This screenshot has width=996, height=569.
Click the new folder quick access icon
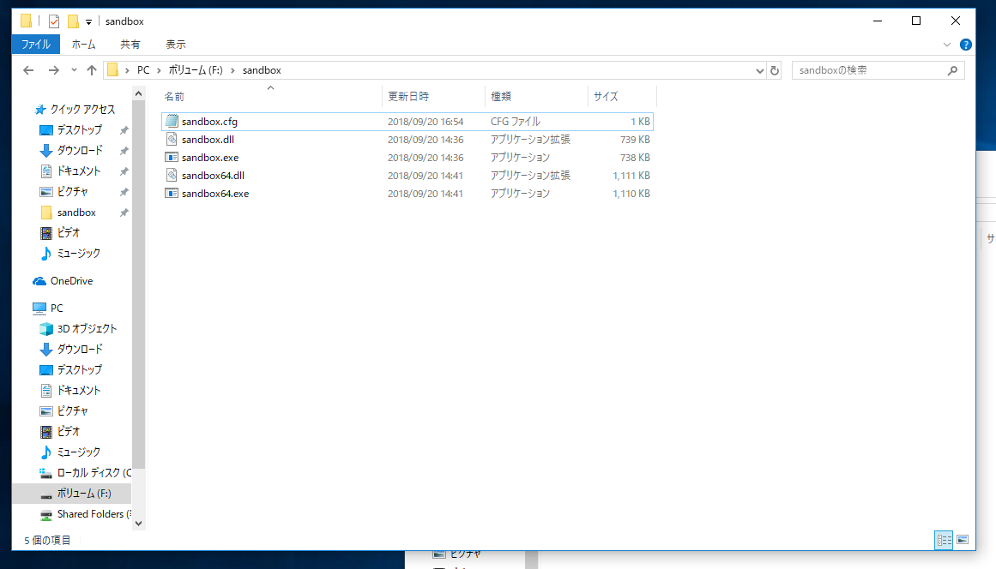pos(73,21)
